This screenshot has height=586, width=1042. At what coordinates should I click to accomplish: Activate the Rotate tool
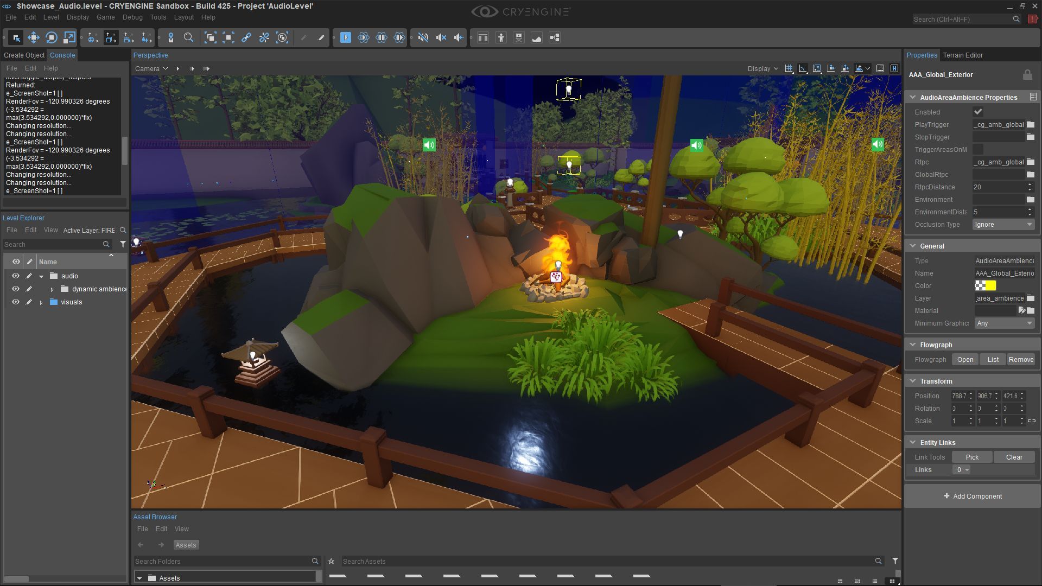(x=52, y=37)
